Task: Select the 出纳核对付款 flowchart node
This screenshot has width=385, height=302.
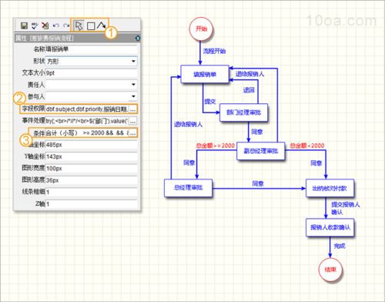Action: tap(330, 188)
